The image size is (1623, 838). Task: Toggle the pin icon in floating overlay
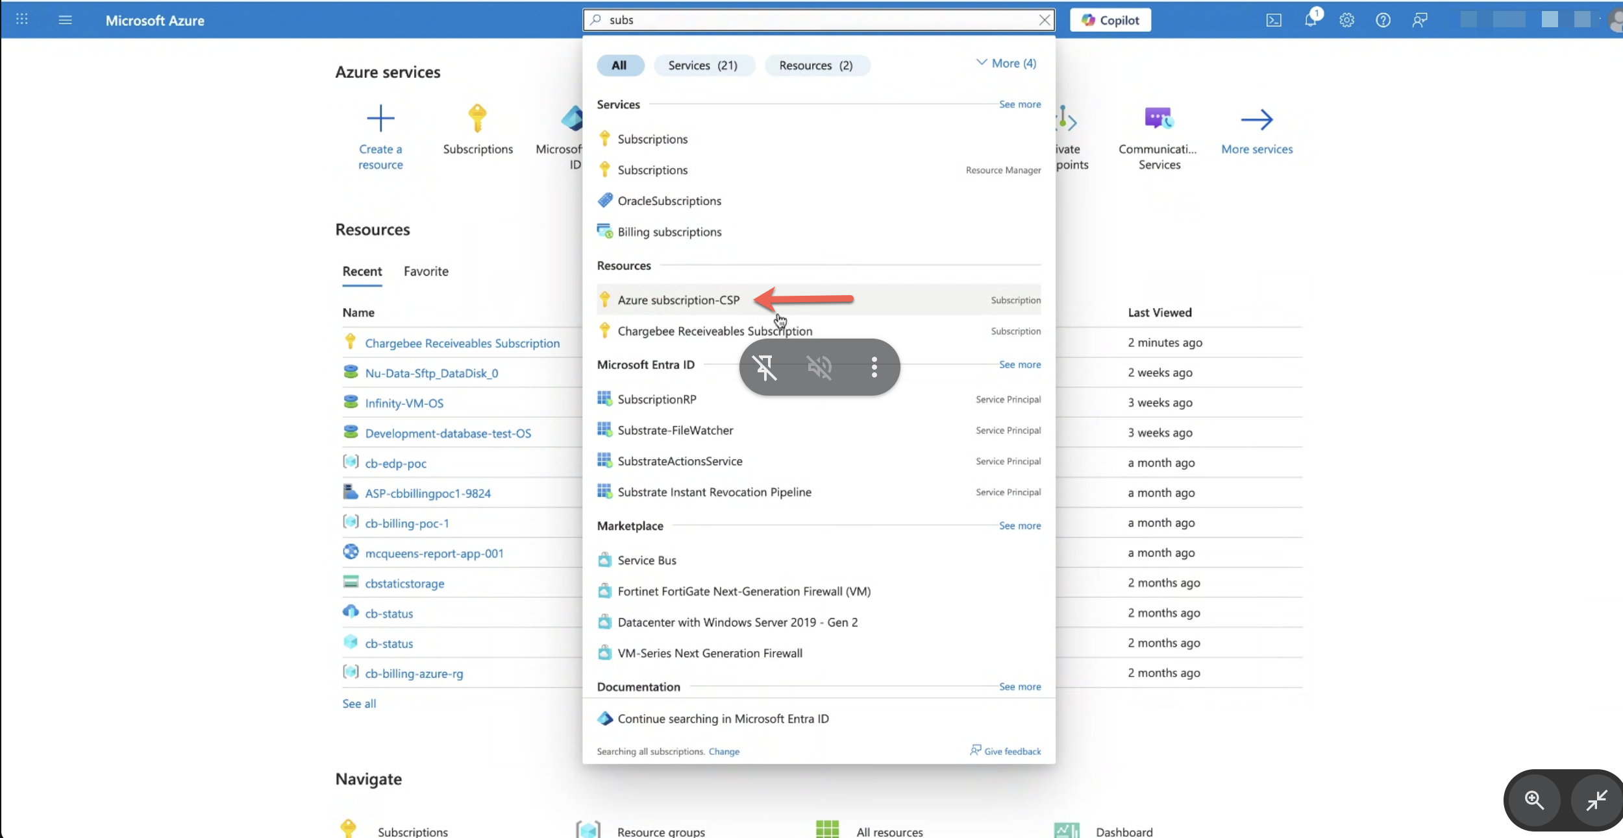click(765, 367)
